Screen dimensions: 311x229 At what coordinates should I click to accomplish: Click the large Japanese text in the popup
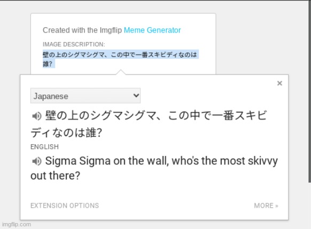[x=149, y=124]
